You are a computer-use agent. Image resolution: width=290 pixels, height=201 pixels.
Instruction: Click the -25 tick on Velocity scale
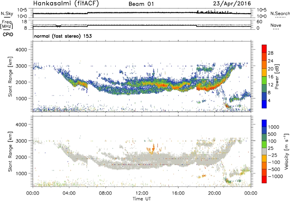click(x=273, y=155)
